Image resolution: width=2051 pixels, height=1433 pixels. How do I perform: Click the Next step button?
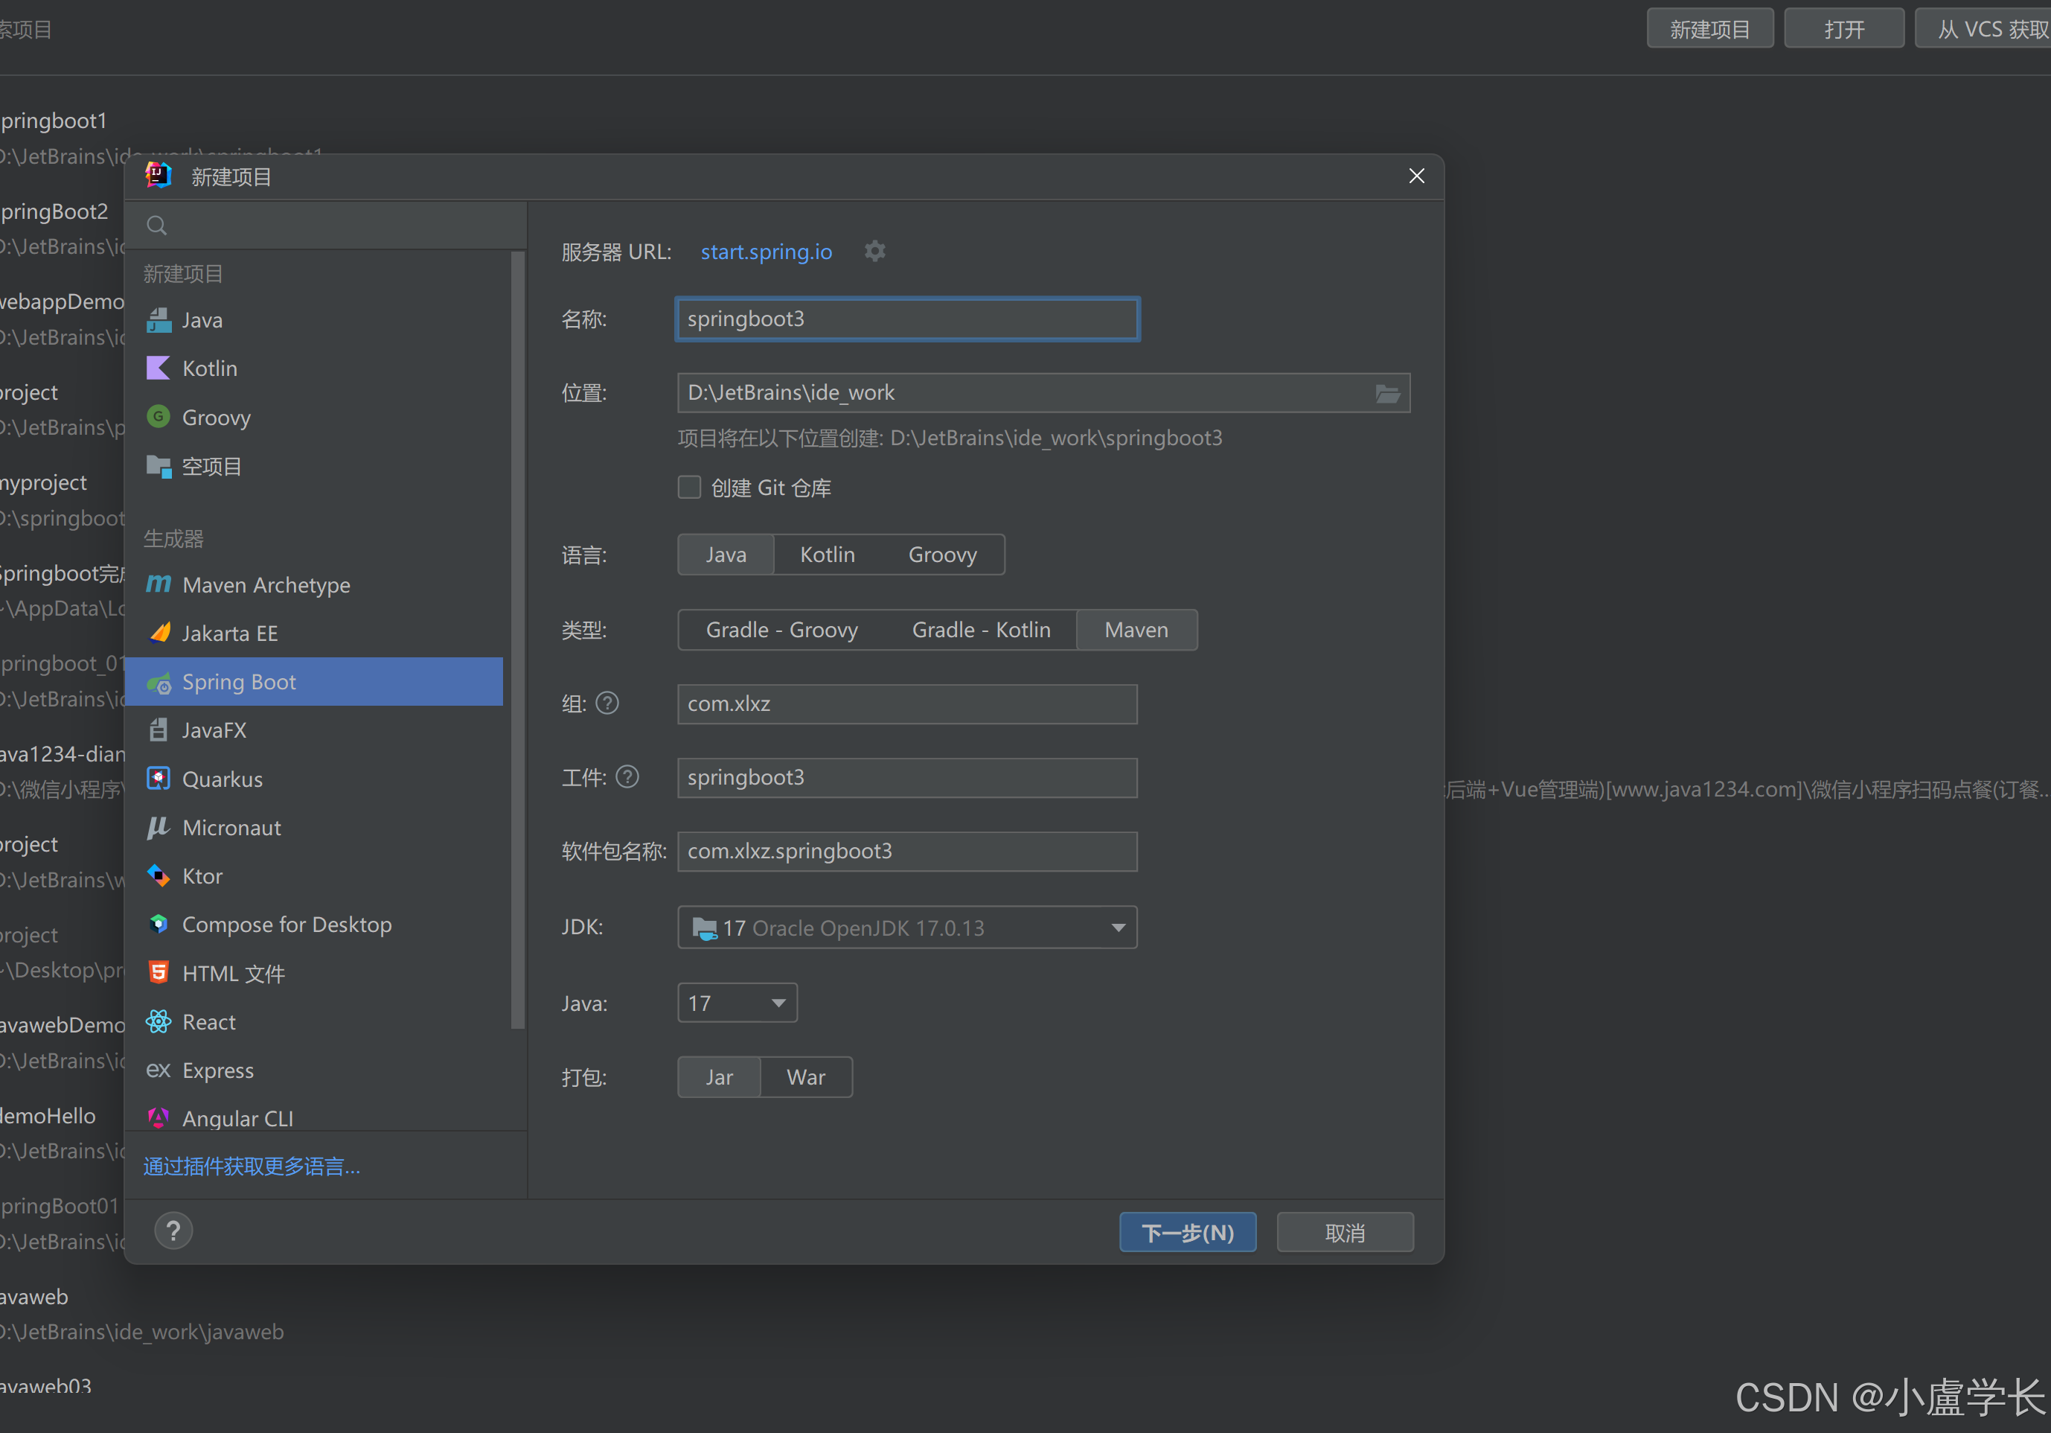coord(1187,1233)
